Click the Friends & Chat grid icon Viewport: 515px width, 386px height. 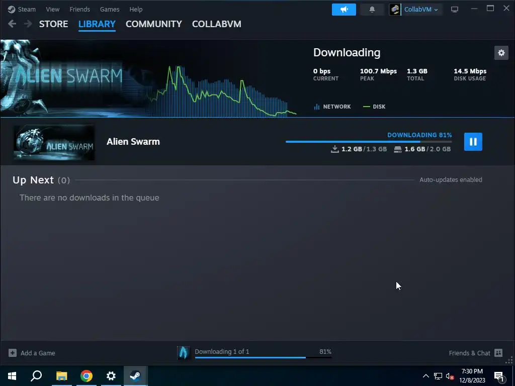(x=498, y=353)
